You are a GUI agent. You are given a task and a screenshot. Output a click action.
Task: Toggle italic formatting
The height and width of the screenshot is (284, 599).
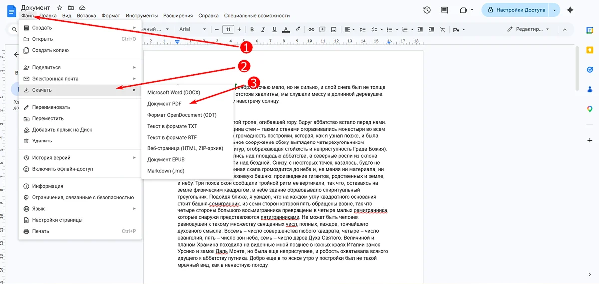pyautogui.click(x=263, y=29)
